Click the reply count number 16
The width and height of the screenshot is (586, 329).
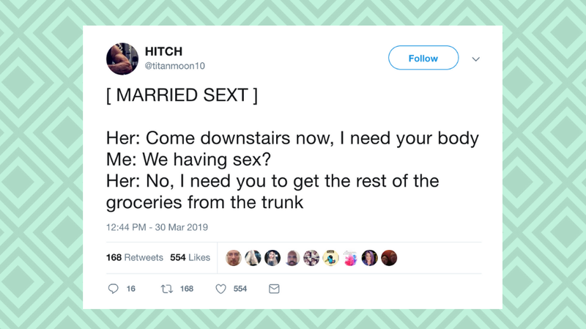[x=131, y=289]
